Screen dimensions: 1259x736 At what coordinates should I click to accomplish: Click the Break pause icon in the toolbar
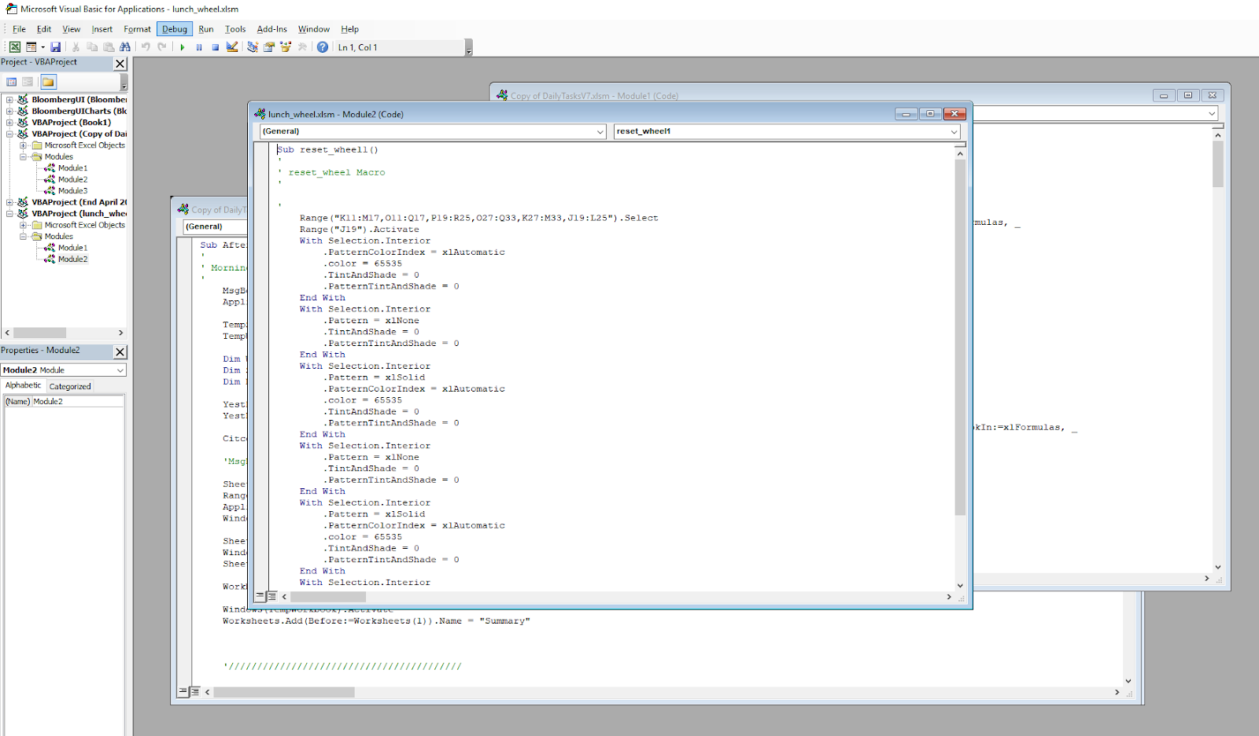pos(199,47)
